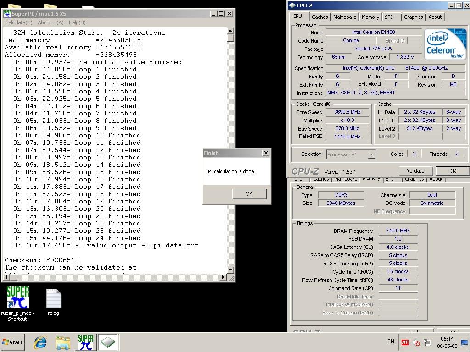Viewport: 470px width, 352px height.
Task: Click the DRAM Frequency 740.0 MHz value
Action: (x=398, y=231)
